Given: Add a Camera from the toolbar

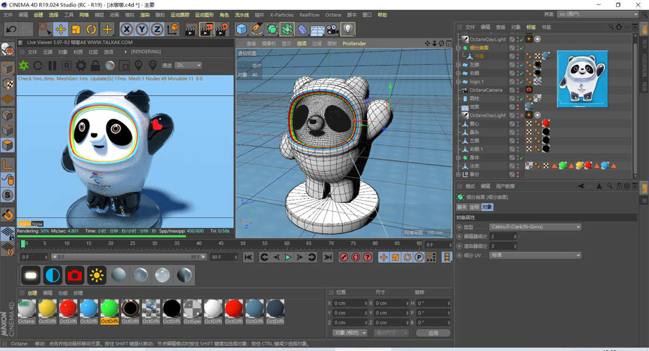Looking at the screenshot, I should coord(333,29).
